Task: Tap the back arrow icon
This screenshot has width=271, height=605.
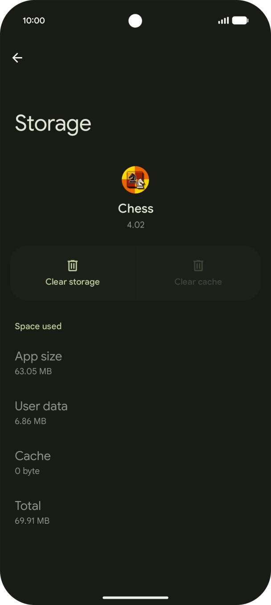Action: pos(17,58)
